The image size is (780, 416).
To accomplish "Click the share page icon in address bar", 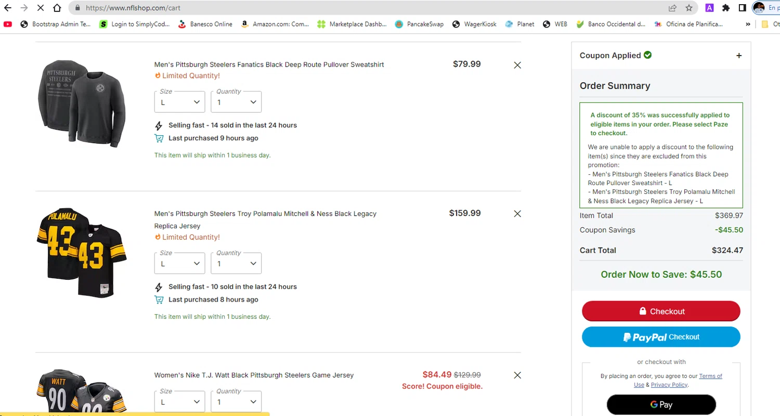I will 673,8.
